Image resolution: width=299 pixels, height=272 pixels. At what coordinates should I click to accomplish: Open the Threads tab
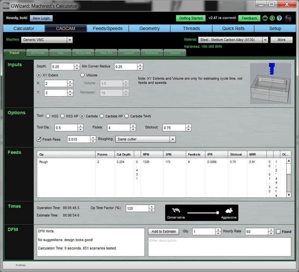coord(191,28)
